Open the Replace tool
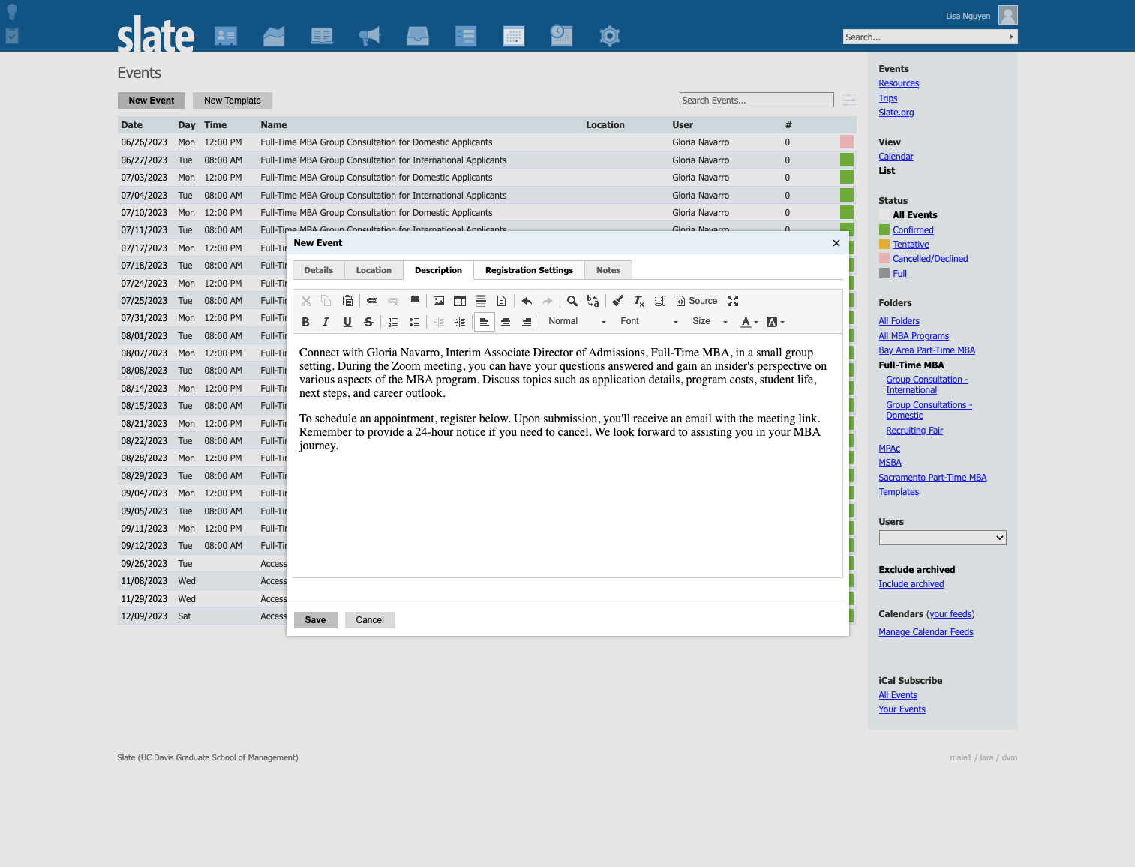Screen dimensions: 1135x867 [x=593, y=301]
